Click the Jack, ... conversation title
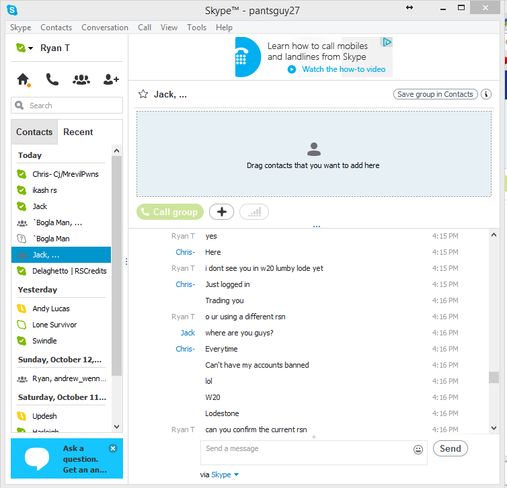The height and width of the screenshot is (488, 507). 170,94
